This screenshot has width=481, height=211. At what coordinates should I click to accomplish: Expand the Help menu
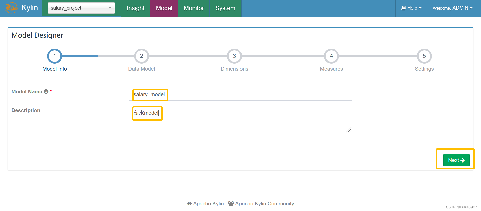411,8
